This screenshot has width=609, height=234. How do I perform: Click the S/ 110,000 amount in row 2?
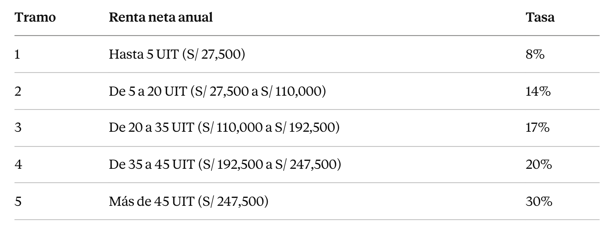[x=291, y=91]
